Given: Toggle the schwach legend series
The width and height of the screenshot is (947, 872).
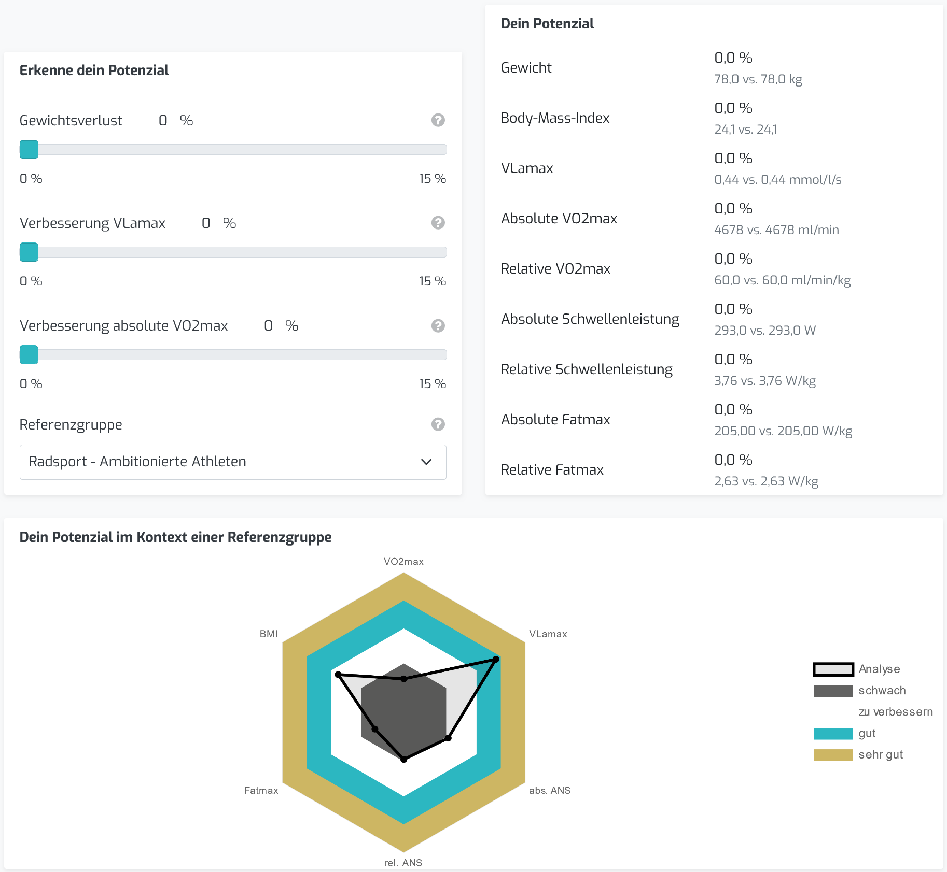Looking at the screenshot, I should coord(859,691).
